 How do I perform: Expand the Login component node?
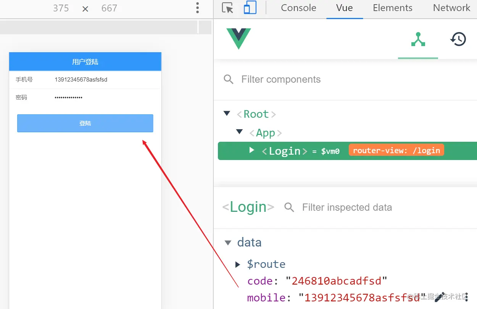click(251, 150)
